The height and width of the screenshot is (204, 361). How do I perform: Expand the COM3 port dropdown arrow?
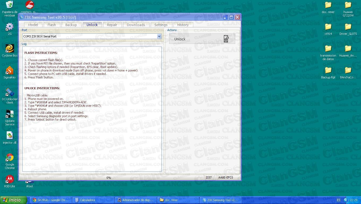click(x=159, y=36)
